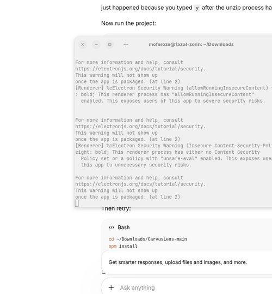The width and height of the screenshot is (272, 294).
Task: Click the npm install code line
Action: [x=123, y=246]
